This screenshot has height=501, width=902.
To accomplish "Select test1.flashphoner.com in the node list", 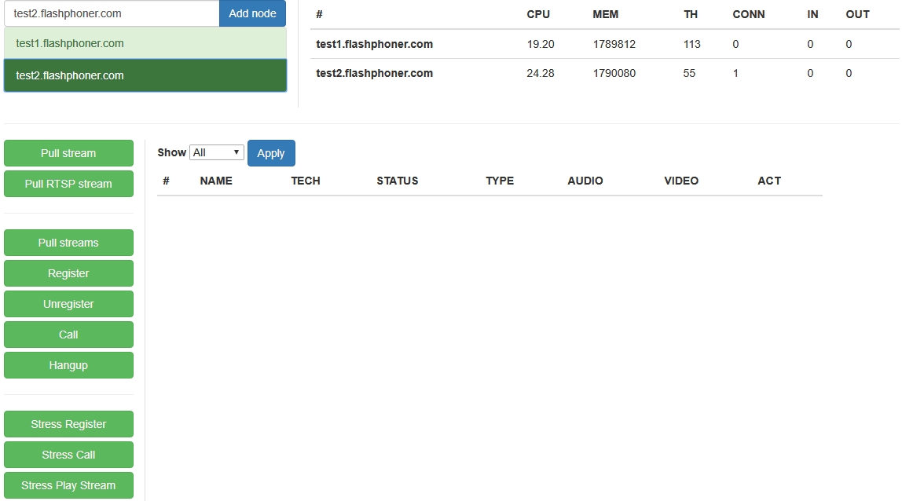I will pyautogui.click(x=145, y=43).
